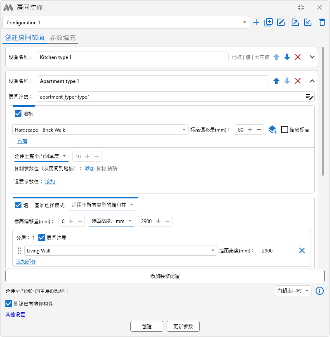The width and height of the screenshot is (330, 337).
Task: Show info about door opening rule
Action: pyautogui.click(x=319, y=291)
